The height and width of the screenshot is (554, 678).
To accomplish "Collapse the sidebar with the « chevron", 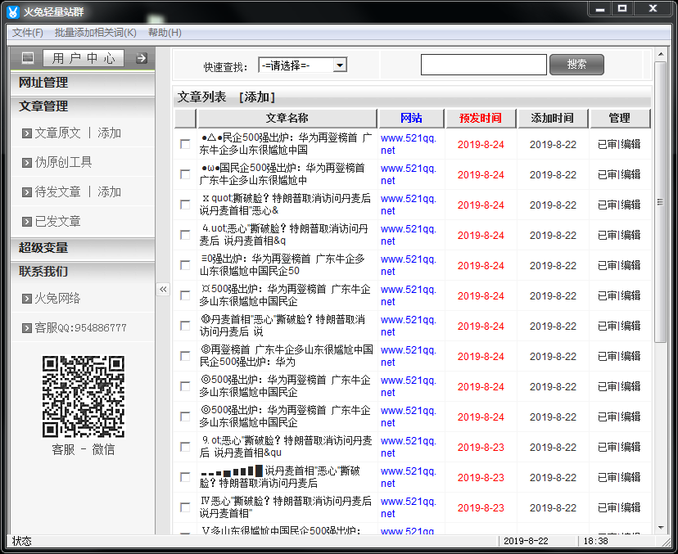I will [x=163, y=288].
